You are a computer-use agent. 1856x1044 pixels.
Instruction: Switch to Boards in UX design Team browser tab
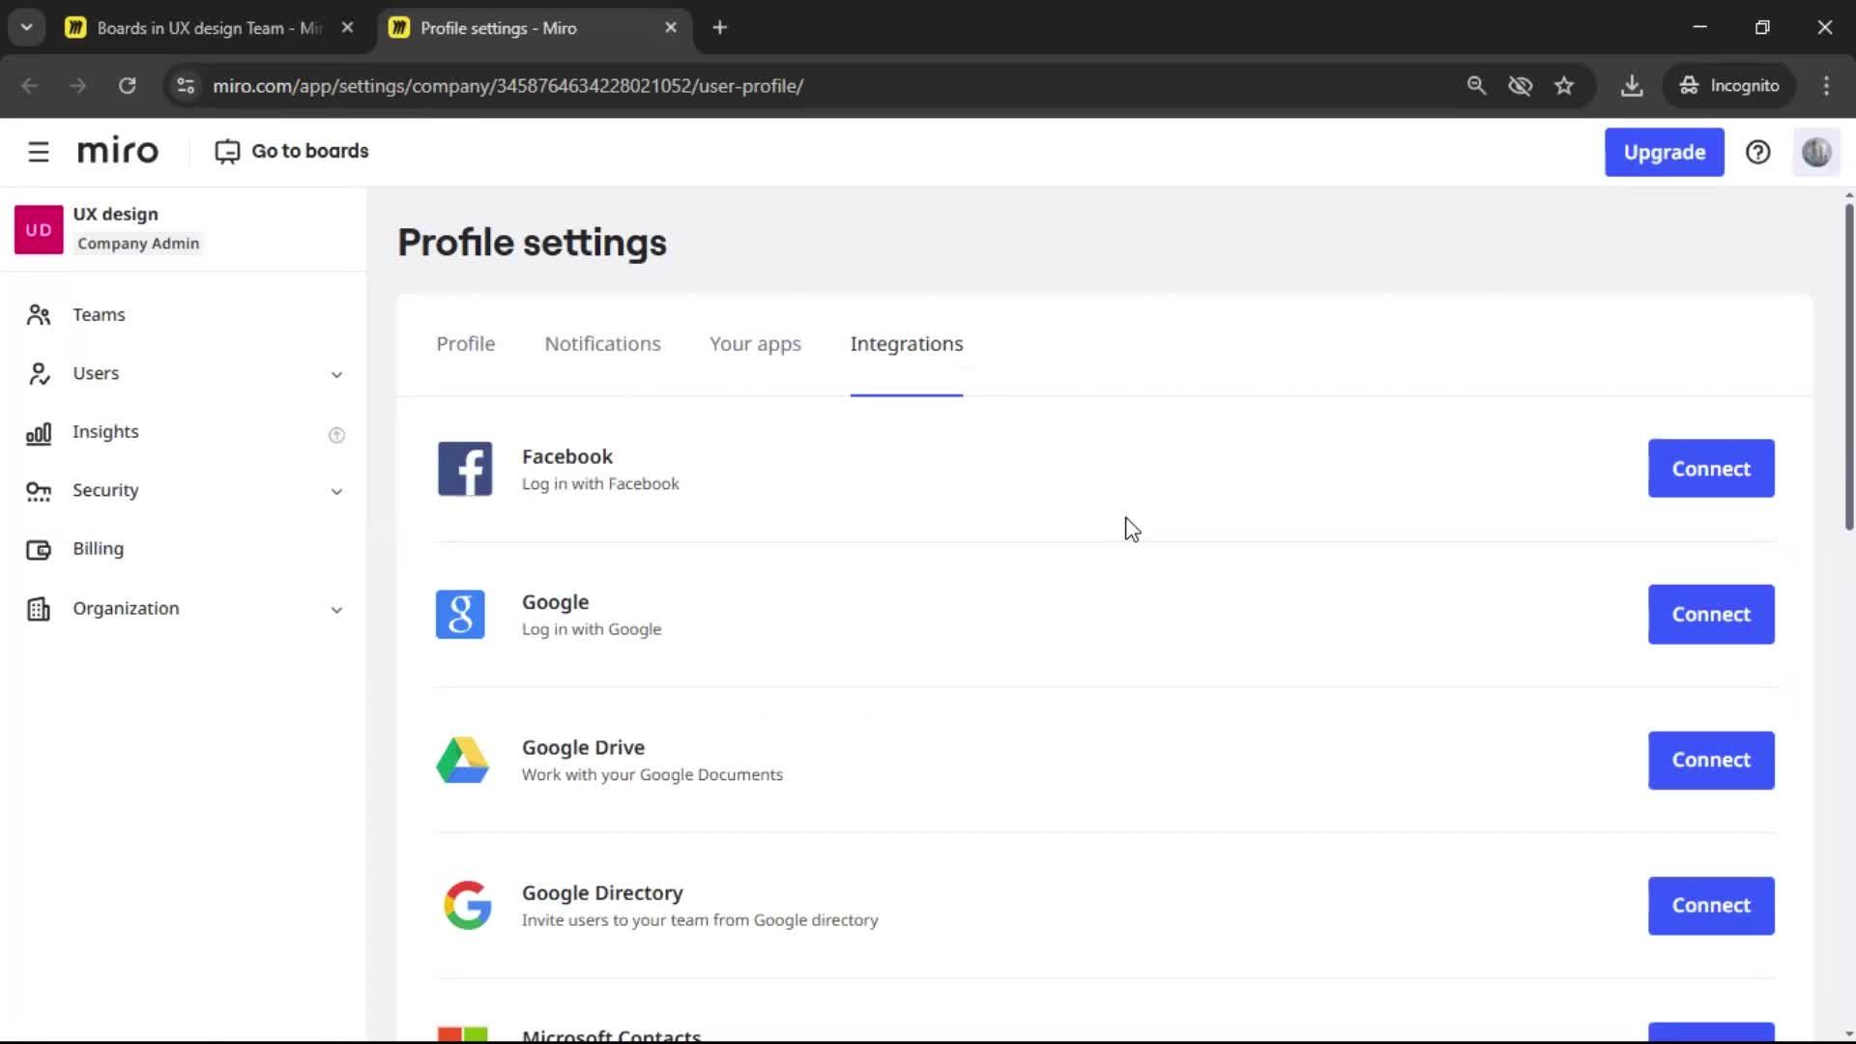(209, 28)
